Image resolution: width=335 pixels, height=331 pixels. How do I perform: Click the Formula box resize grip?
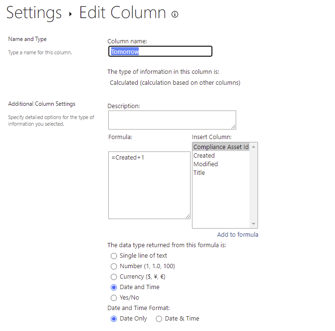pyautogui.click(x=188, y=216)
